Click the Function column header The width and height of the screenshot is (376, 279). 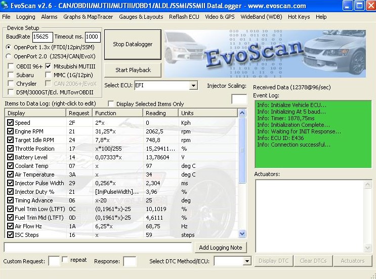coord(118,113)
